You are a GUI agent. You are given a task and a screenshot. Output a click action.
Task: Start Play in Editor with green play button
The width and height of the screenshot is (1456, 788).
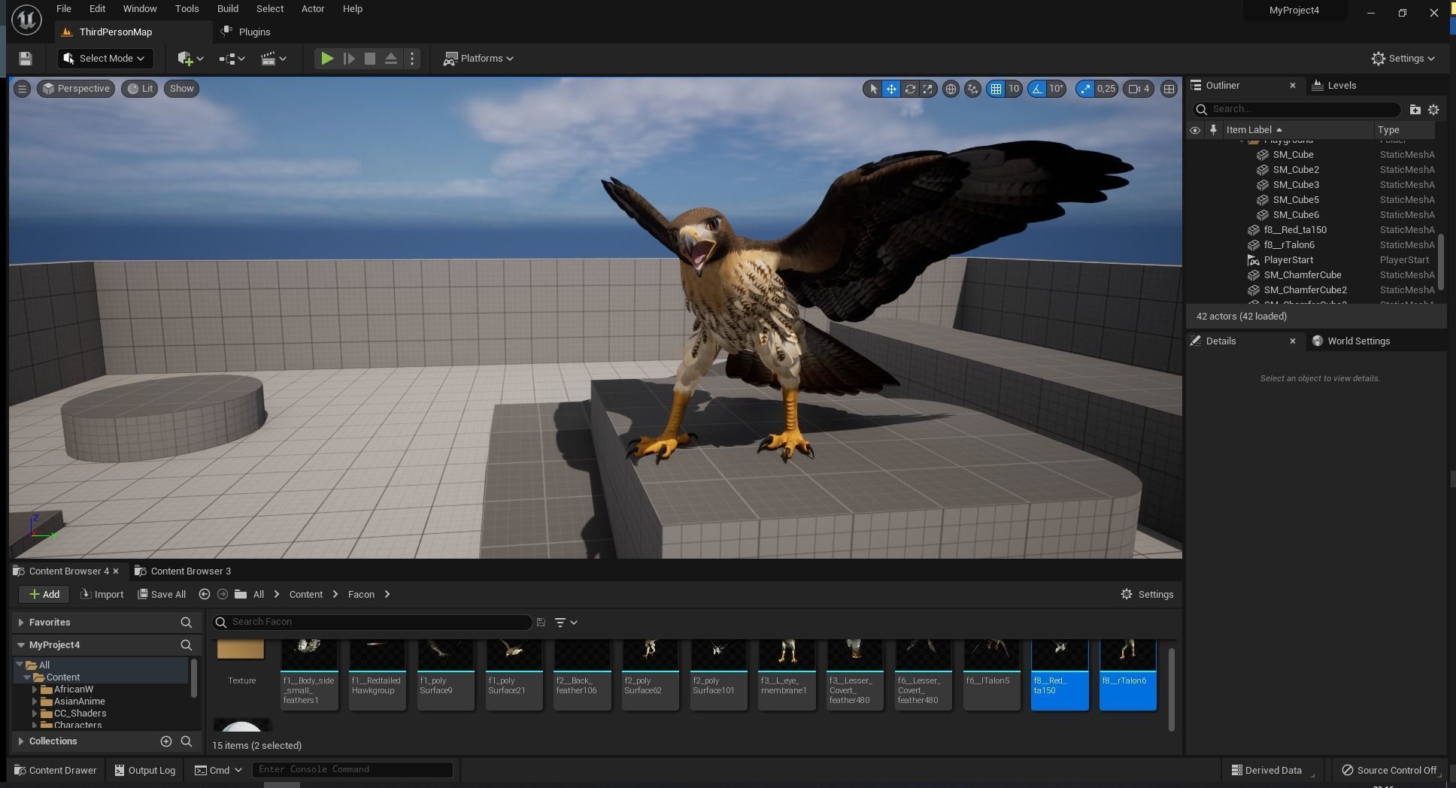pos(327,59)
